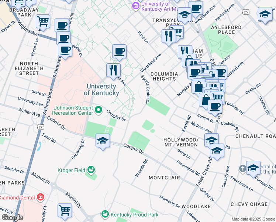This screenshot has width=276, height=222.
Task: Open the restaurant marker below Transylvania Park
Action: 169,37
